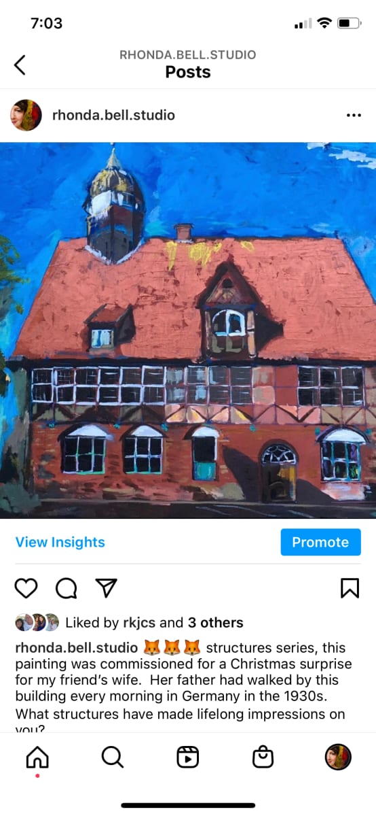Tap the liker avatars beside 'Liked by'

tap(37, 623)
